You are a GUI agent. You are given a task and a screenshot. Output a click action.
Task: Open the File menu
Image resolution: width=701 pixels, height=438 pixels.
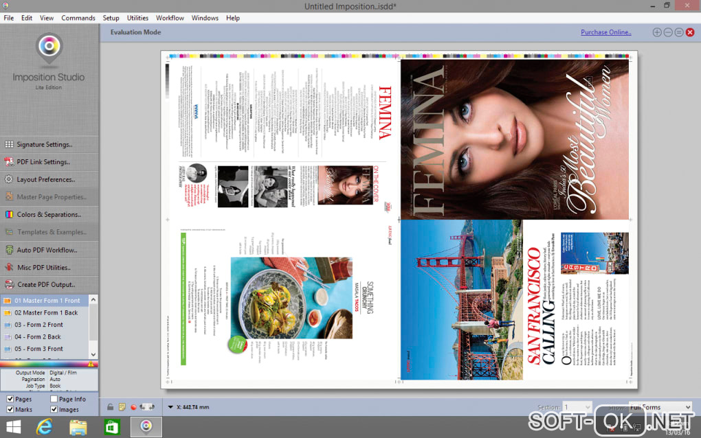[x=8, y=18]
